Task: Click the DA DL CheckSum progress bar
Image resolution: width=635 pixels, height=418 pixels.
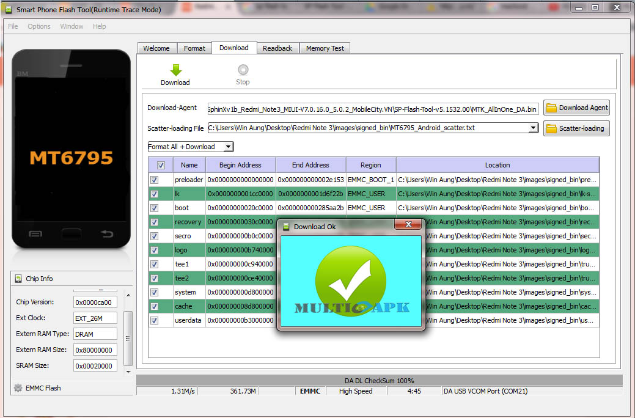Action: pyautogui.click(x=381, y=380)
